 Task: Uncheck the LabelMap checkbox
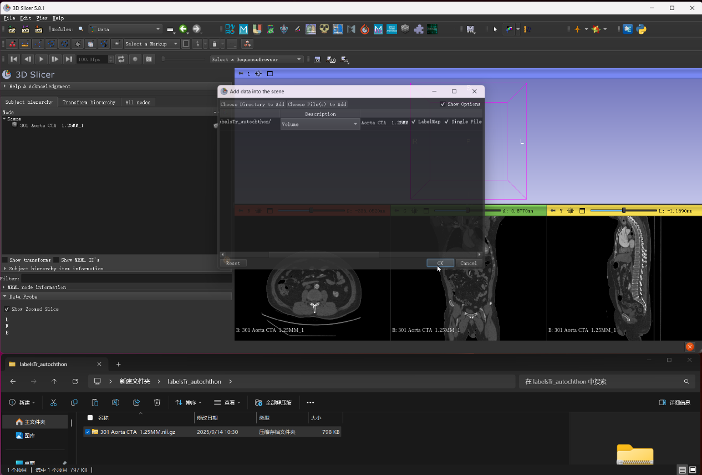414,122
